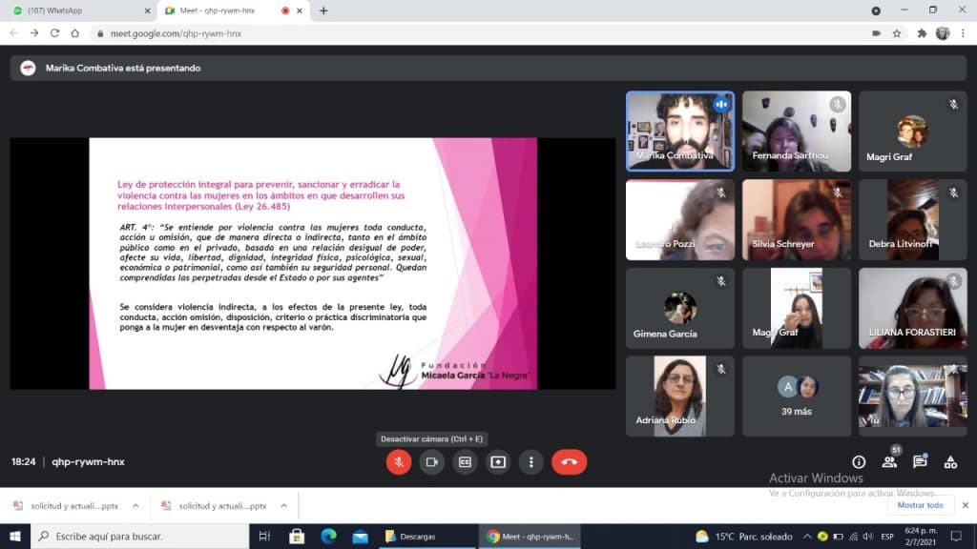This screenshot has width=977, height=549.
Task: Click the present screen icon
Action: tap(498, 462)
